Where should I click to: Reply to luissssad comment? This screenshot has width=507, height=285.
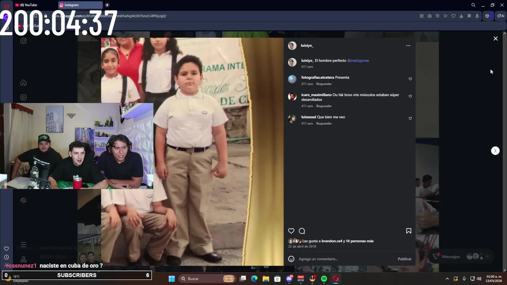point(324,123)
